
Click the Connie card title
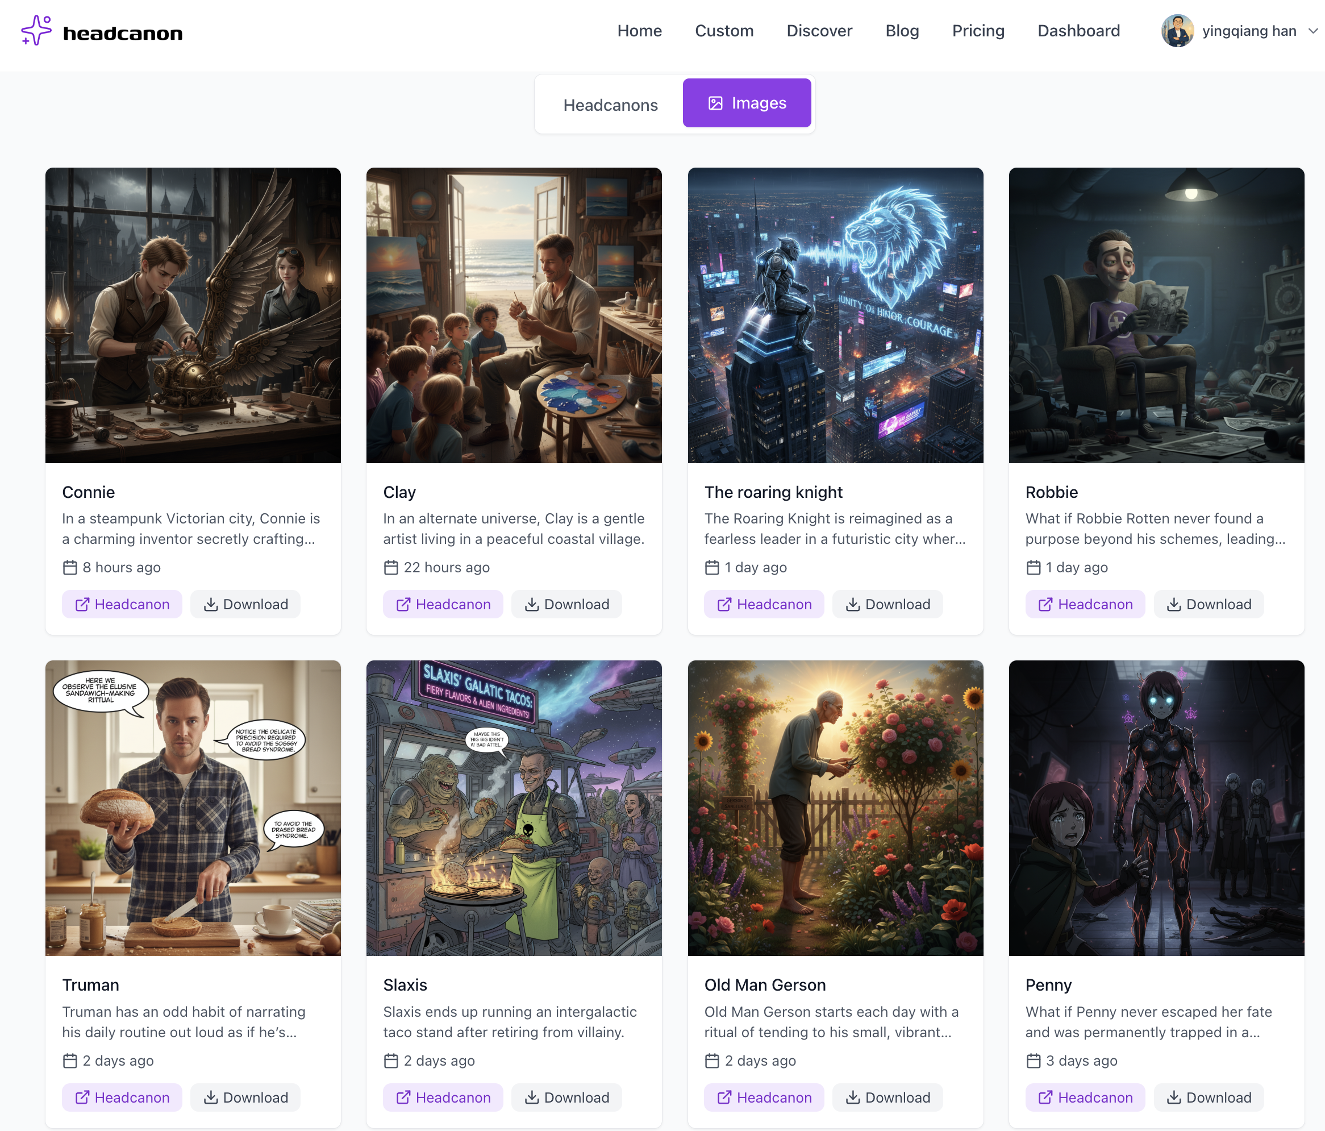(x=88, y=492)
